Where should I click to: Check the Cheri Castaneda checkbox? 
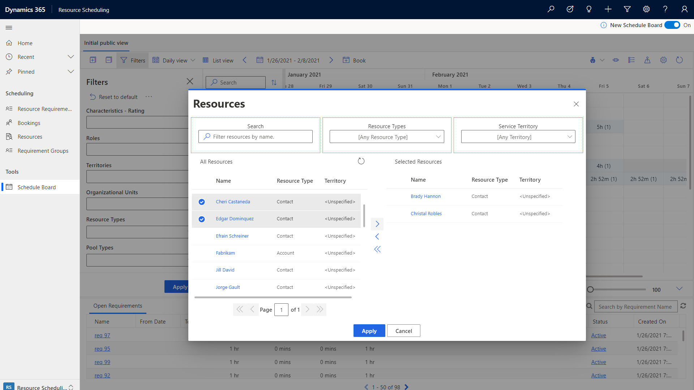201,201
